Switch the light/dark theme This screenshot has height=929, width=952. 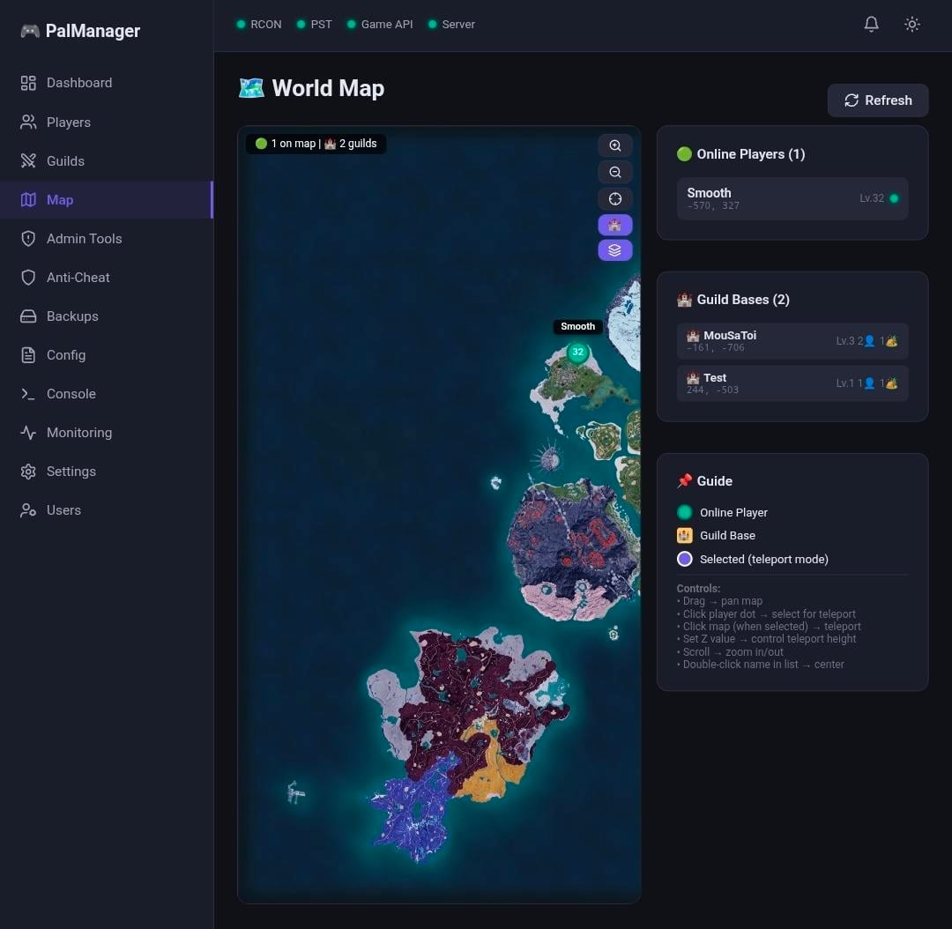(x=912, y=25)
